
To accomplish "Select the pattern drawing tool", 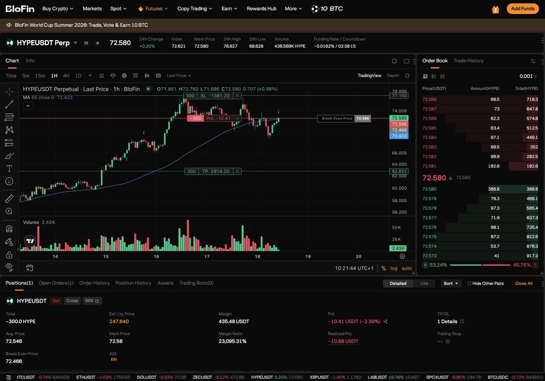I will coord(9,130).
